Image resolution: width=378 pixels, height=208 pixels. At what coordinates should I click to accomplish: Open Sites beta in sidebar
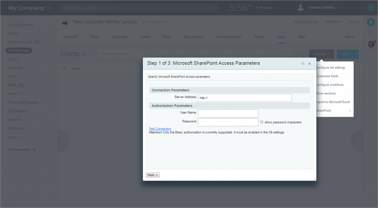16,93
